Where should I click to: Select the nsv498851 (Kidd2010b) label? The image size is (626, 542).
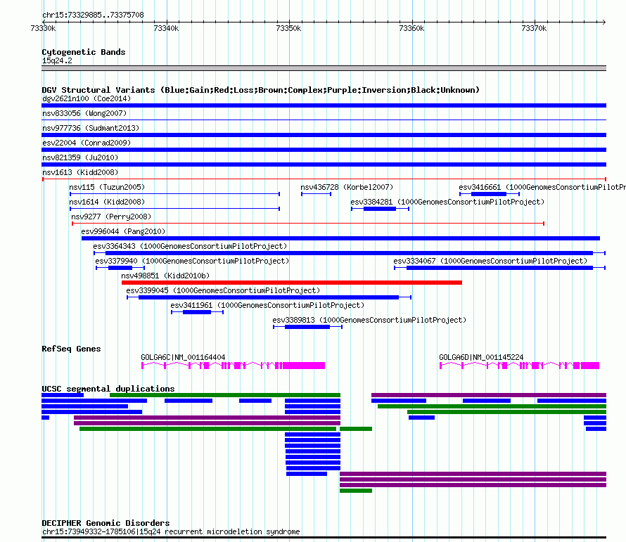[x=165, y=276]
